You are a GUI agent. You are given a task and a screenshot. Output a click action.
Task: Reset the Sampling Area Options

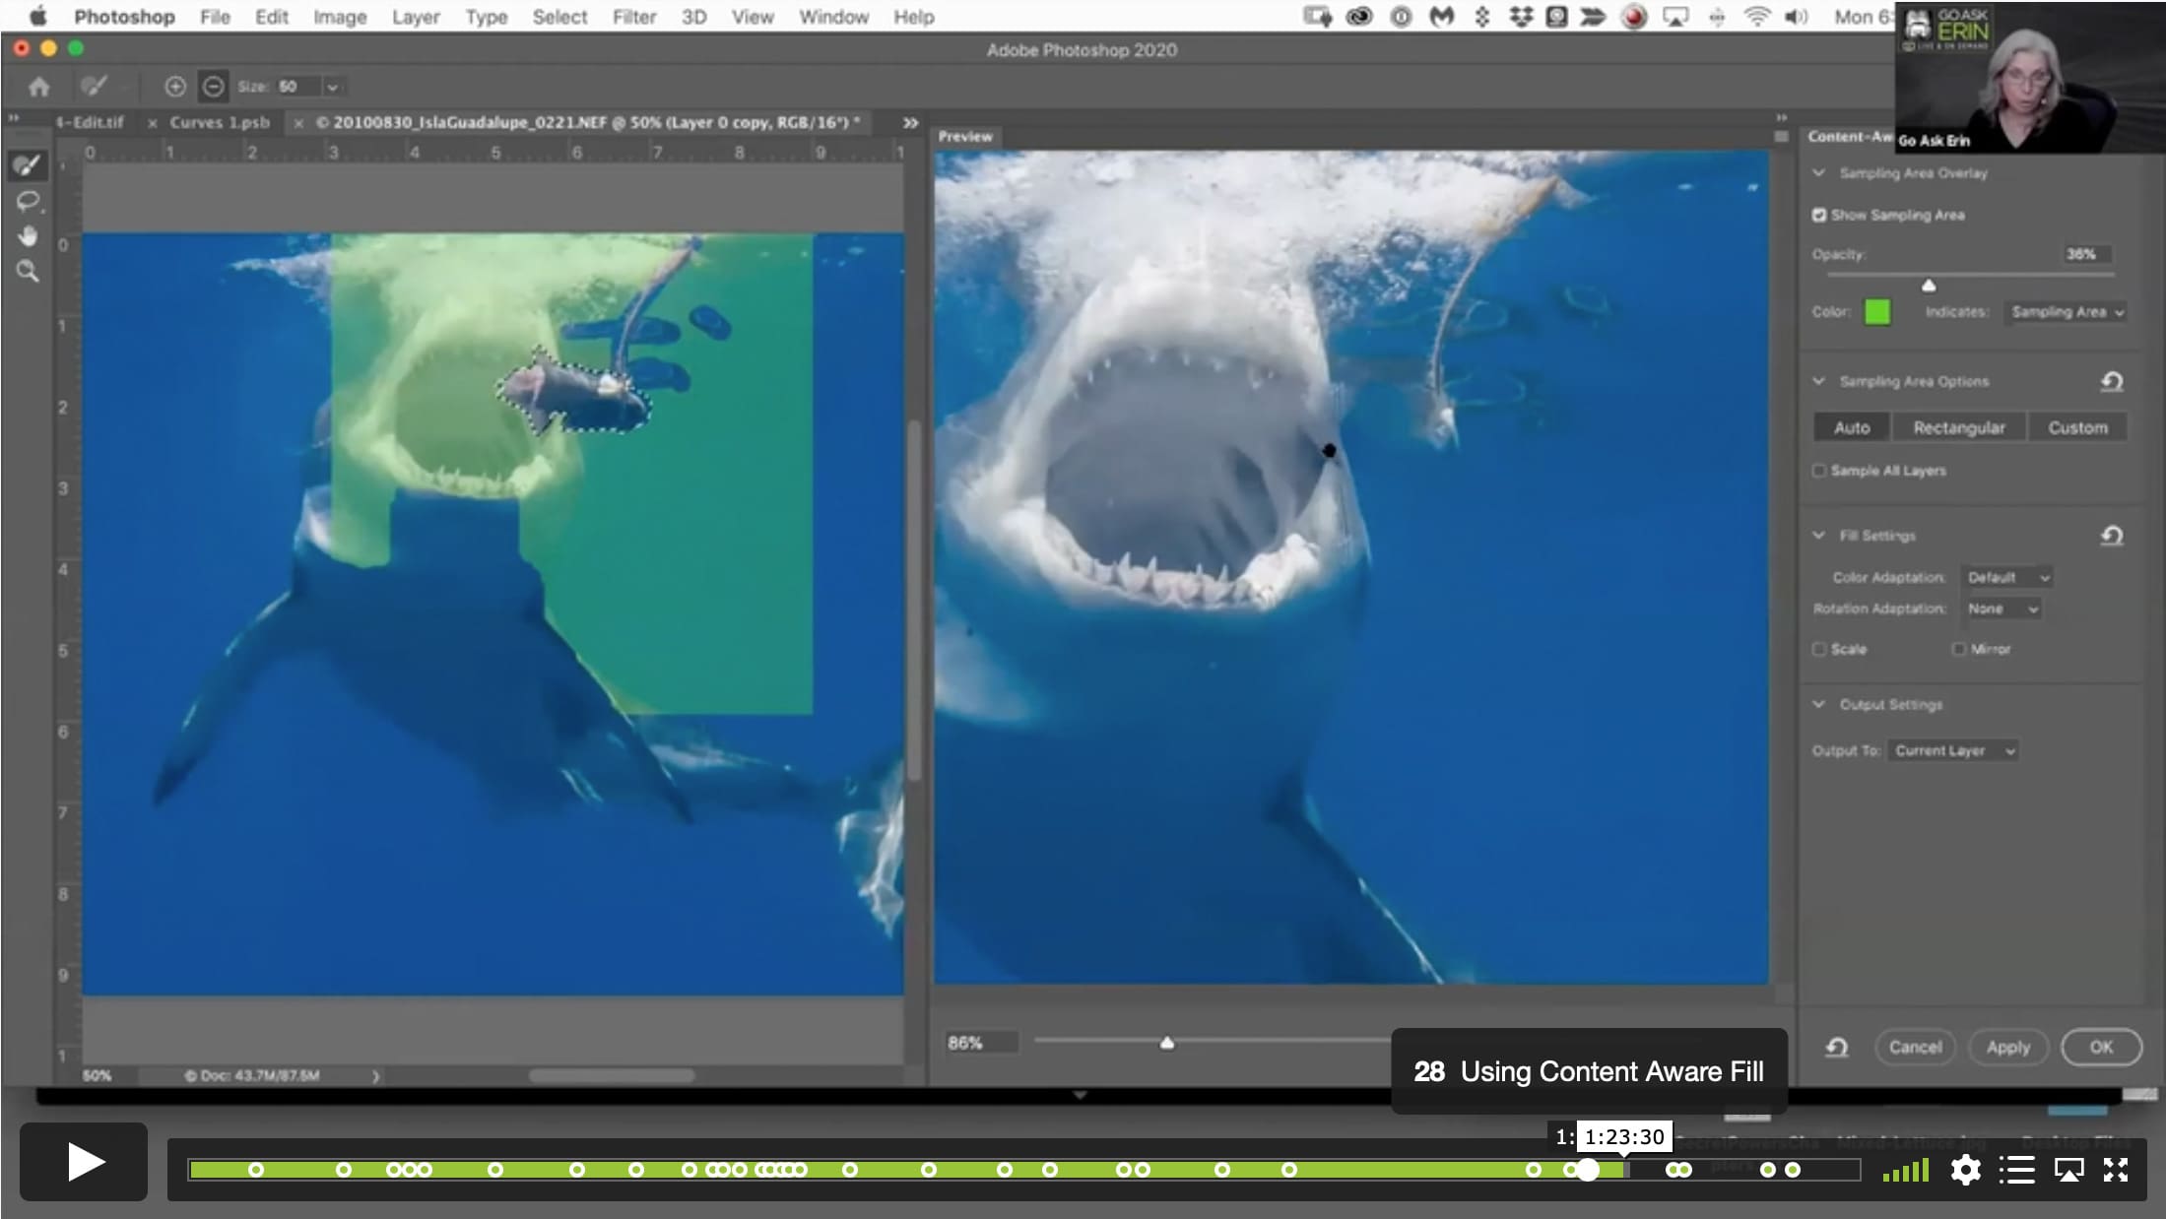coord(2112,382)
